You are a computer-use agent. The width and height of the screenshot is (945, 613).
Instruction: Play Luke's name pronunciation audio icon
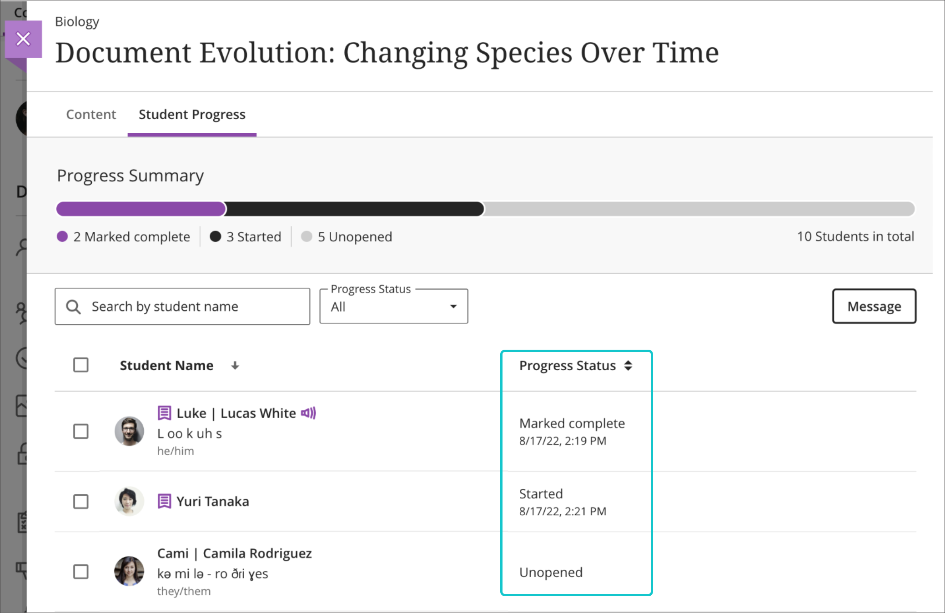[x=308, y=413]
